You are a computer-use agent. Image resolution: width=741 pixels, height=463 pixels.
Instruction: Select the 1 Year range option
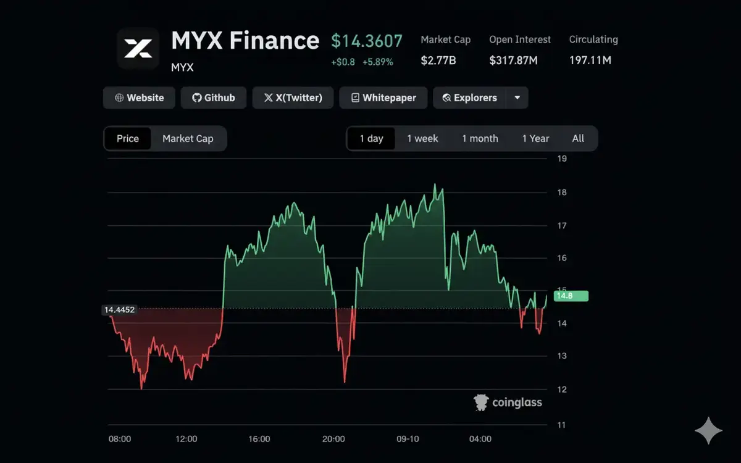pyautogui.click(x=535, y=138)
